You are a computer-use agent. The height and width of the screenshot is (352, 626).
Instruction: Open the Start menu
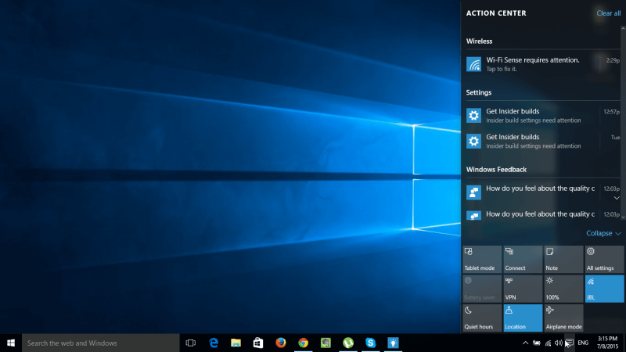(x=11, y=343)
